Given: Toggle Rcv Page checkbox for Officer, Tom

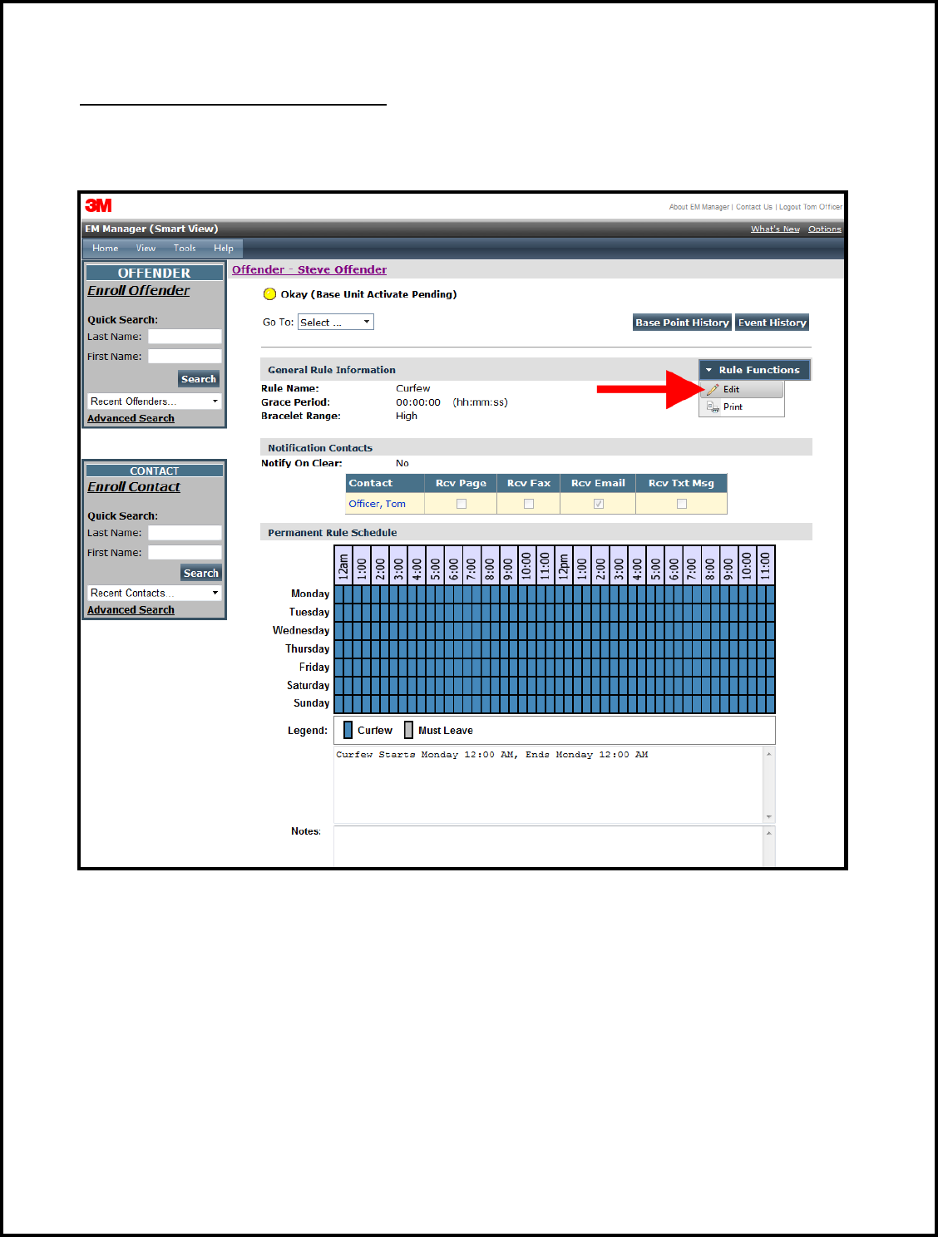Looking at the screenshot, I should point(462,504).
